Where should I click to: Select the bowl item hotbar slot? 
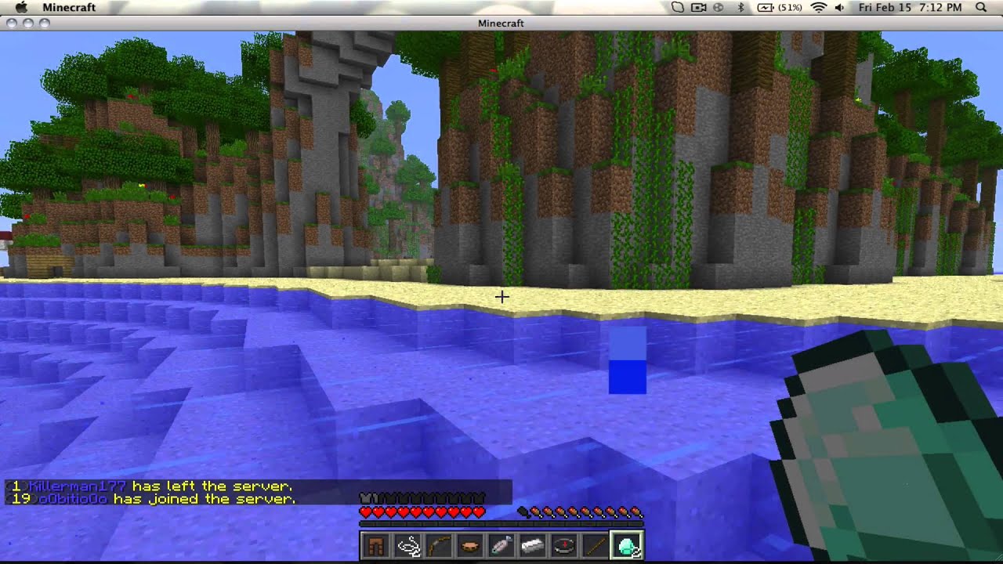click(x=470, y=546)
